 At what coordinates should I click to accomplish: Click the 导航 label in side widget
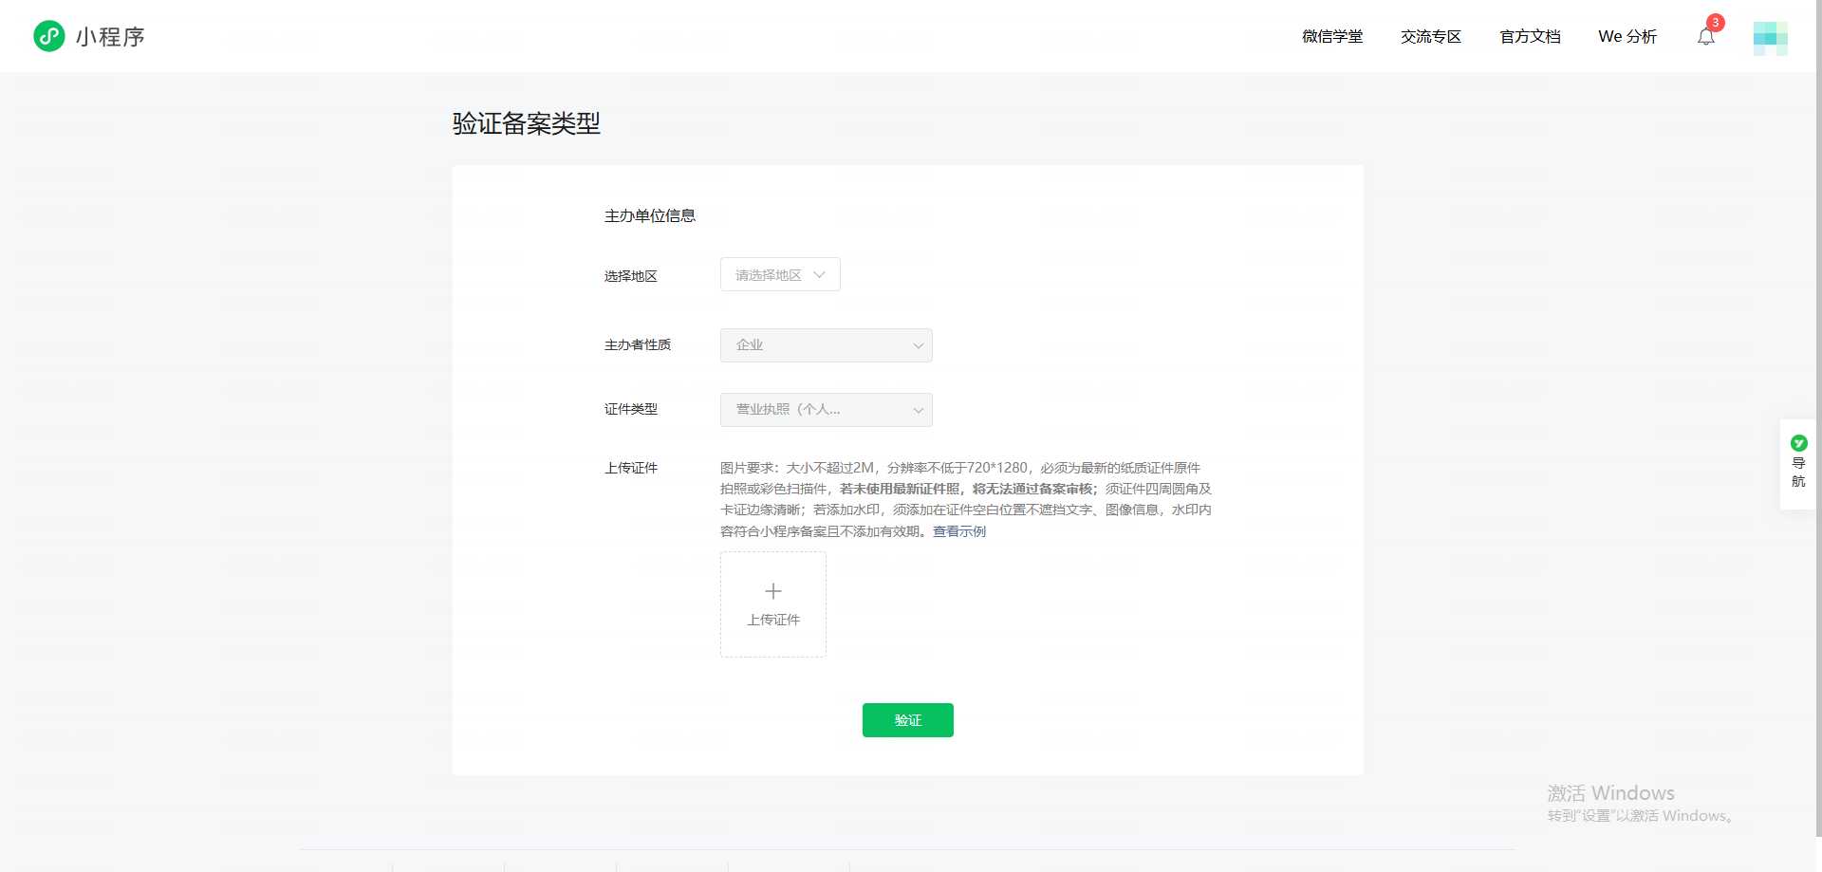click(x=1798, y=473)
